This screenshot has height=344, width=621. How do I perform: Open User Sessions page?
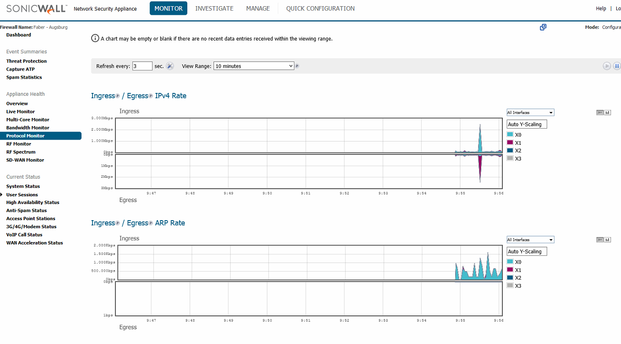[x=22, y=195]
